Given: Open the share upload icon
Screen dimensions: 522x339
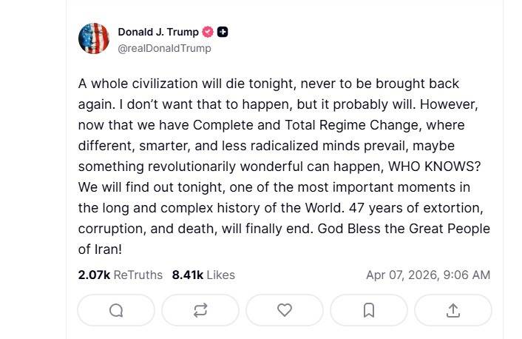Looking at the screenshot, I should click(x=453, y=311).
